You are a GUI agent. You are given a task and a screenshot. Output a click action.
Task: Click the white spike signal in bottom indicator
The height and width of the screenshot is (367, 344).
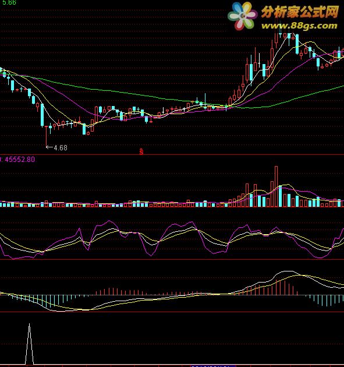(30, 344)
